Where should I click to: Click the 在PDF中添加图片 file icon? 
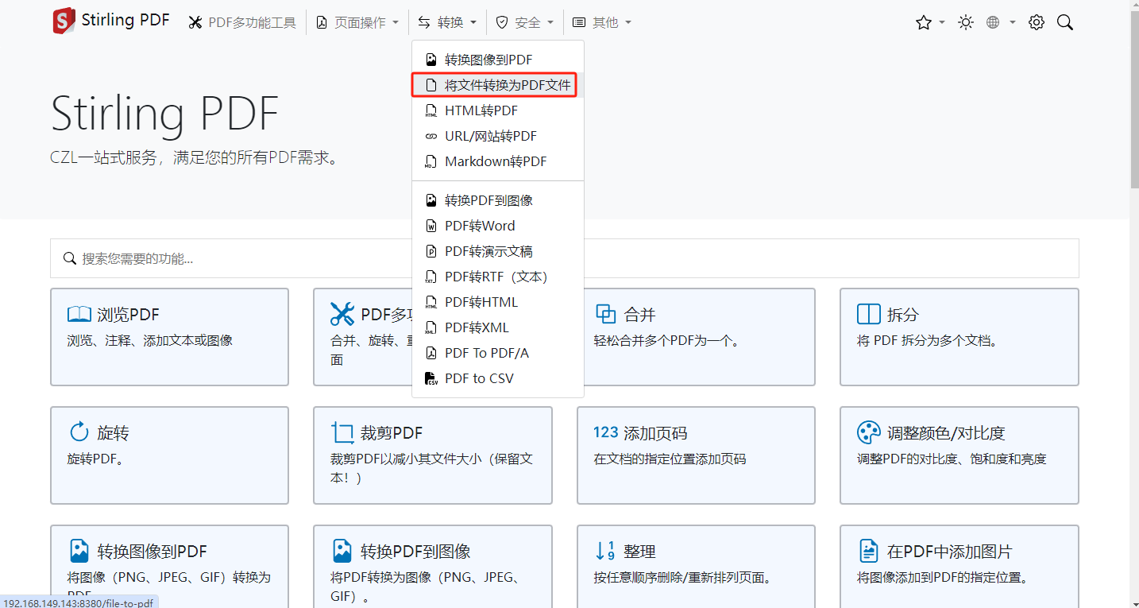click(x=868, y=551)
